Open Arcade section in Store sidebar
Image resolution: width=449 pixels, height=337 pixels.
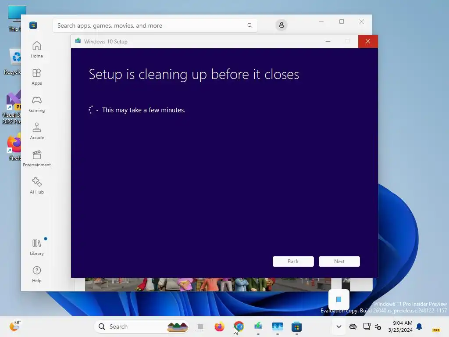[x=37, y=132]
